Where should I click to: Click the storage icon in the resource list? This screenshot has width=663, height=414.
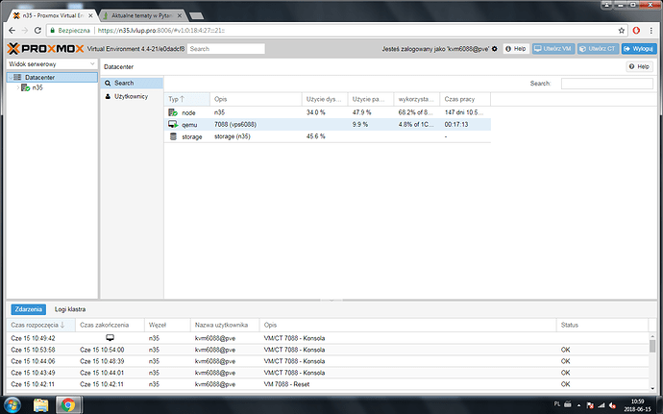coord(173,136)
